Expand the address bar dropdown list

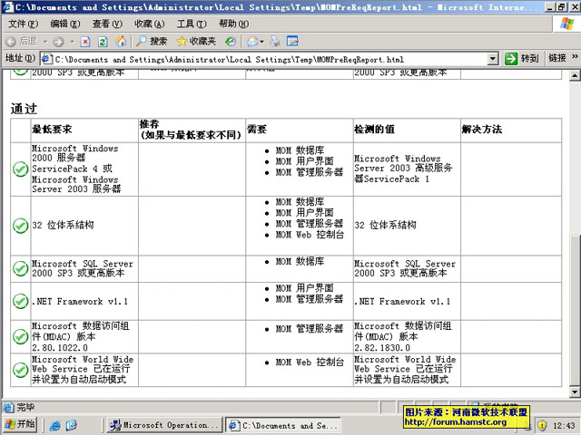[x=493, y=59]
